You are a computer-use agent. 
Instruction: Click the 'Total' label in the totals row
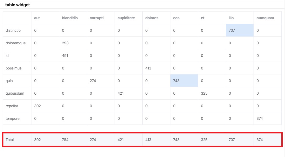click(10, 140)
